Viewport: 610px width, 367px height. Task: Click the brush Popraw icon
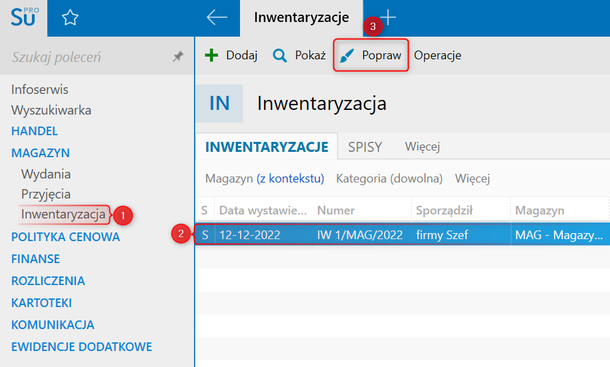tap(347, 55)
